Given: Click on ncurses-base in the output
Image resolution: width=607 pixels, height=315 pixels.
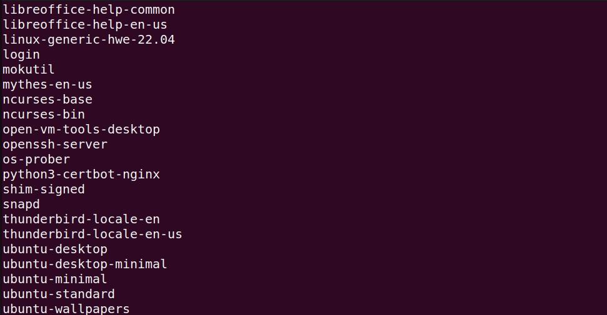Looking at the screenshot, I should (x=48, y=100).
